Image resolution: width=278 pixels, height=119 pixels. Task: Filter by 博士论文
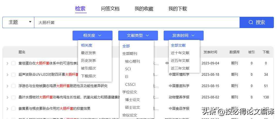132,100
